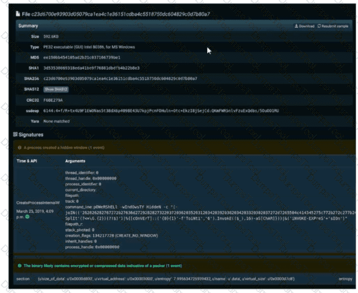Show the SHA512 hash

pos(56,89)
